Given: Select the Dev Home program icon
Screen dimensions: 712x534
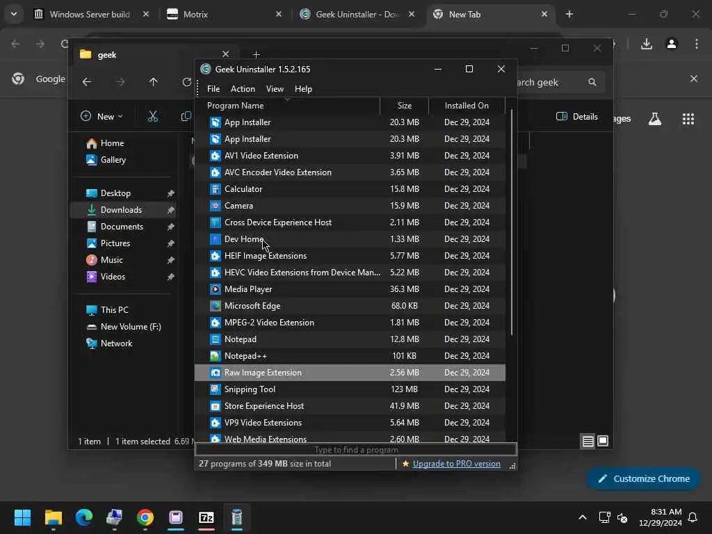Looking at the screenshot, I should tap(216, 239).
